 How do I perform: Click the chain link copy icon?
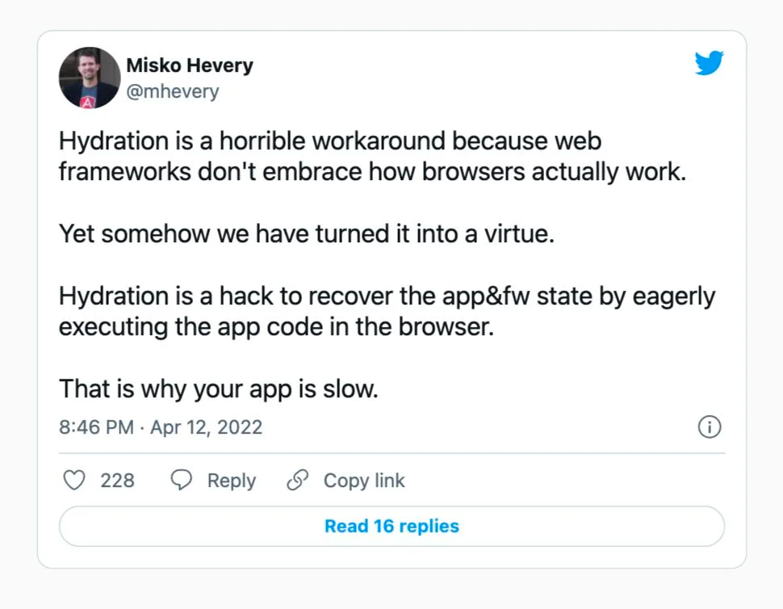click(x=298, y=481)
